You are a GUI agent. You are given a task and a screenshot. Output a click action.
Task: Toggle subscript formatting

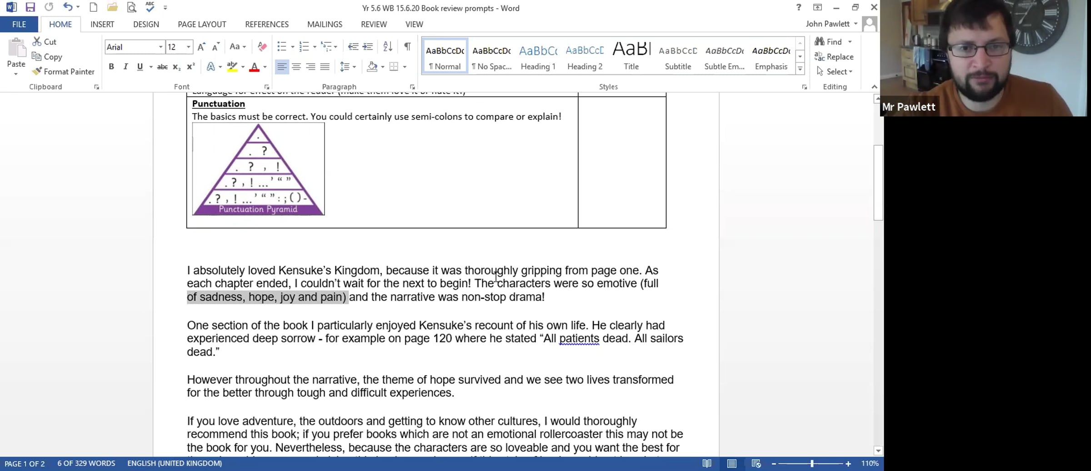click(177, 67)
